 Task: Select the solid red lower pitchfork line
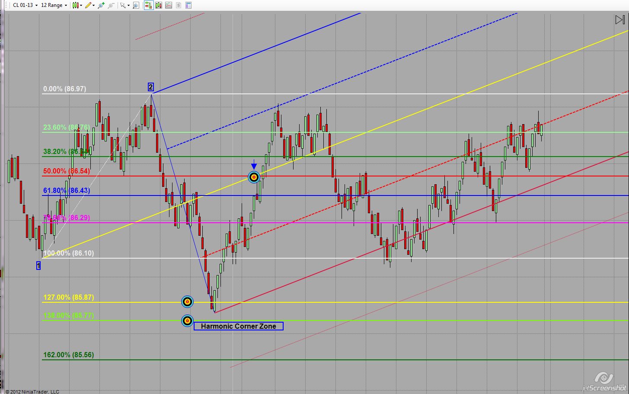coord(421,232)
